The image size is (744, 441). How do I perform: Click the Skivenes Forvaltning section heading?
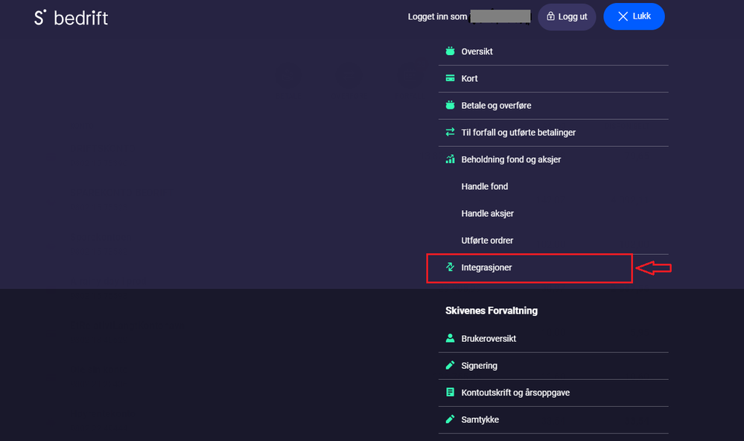(492, 311)
